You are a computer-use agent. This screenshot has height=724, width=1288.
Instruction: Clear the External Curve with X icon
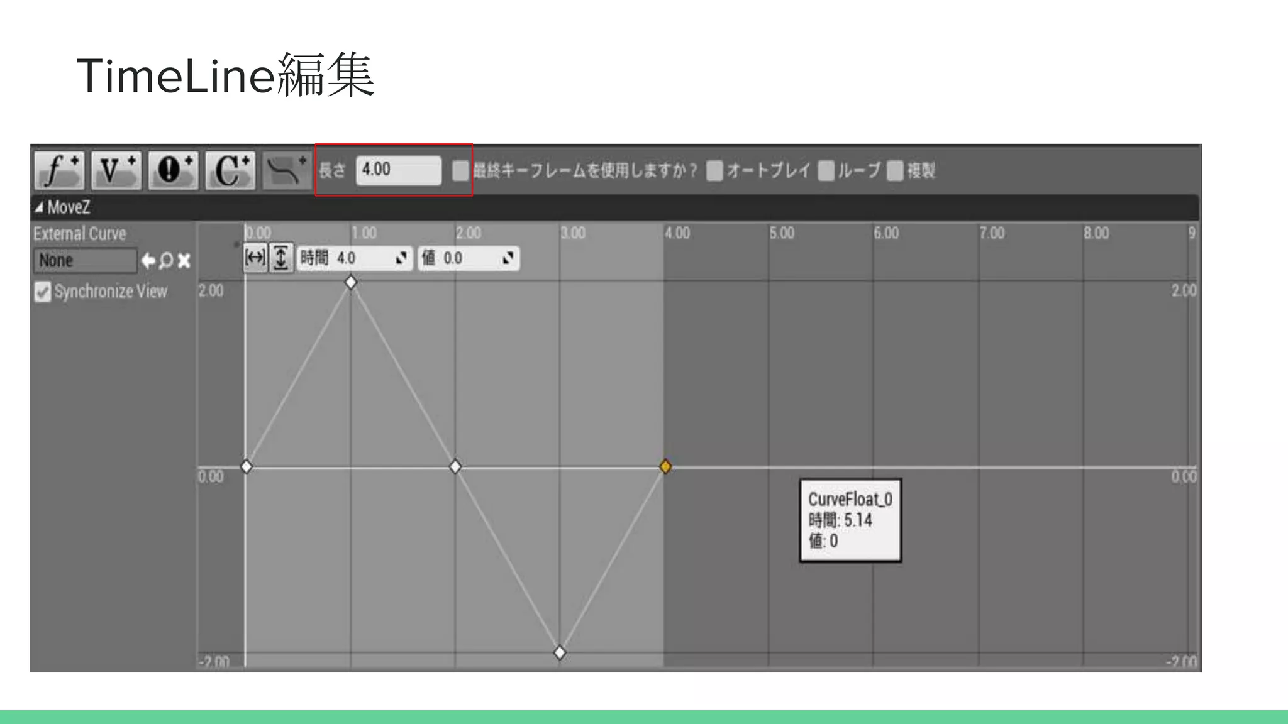pyautogui.click(x=184, y=260)
